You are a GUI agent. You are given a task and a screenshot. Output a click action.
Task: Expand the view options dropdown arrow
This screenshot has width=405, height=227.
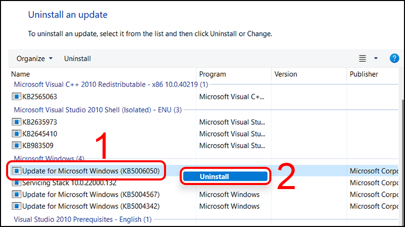coord(376,59)
